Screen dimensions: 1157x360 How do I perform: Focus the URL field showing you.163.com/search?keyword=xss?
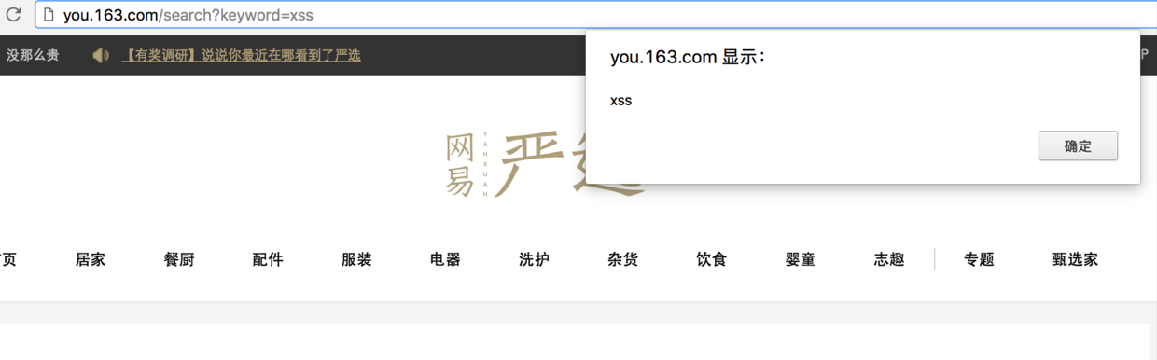597,15
